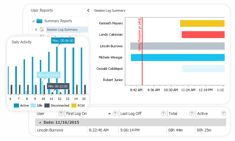Expand the Session Log Summary tree node

[36, 29]
